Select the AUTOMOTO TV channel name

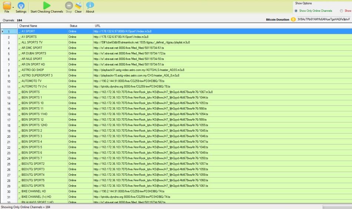pyautogui.click(x=31, y=81)
